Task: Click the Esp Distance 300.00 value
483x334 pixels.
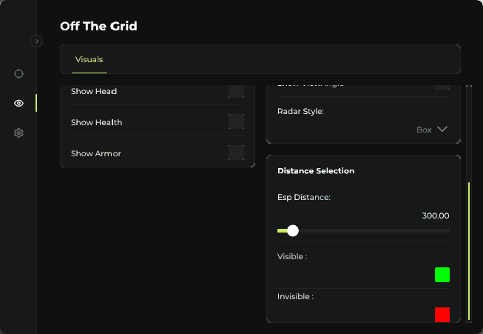Action: [x=436, y=216]
